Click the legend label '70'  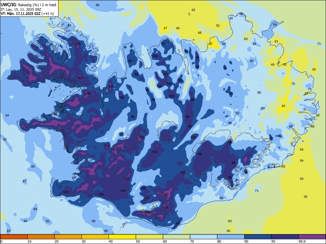(192, 241)
